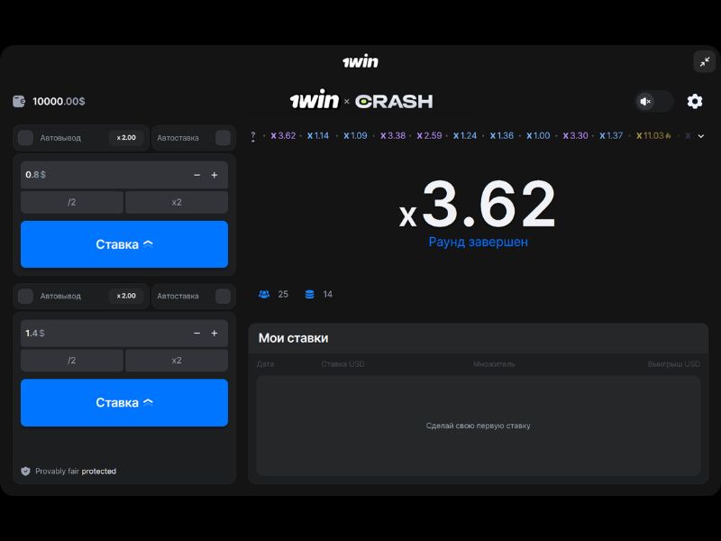
Task: Click the bets stack icon showing 14
Action: (x=311, y=294)
